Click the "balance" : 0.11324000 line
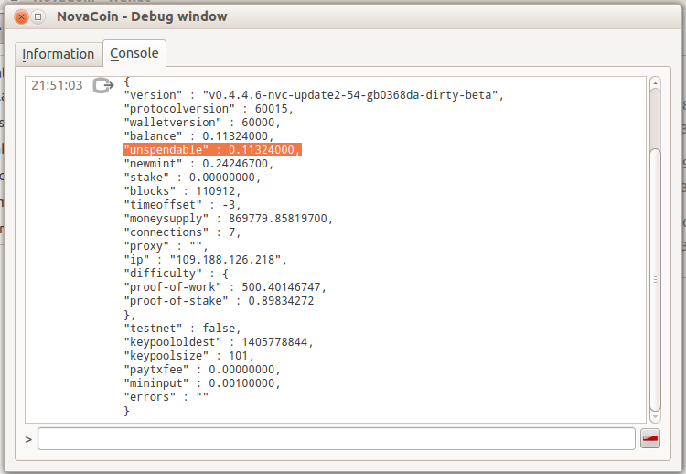Viewport: 686px width, 474px height. (x=198, y=136)
